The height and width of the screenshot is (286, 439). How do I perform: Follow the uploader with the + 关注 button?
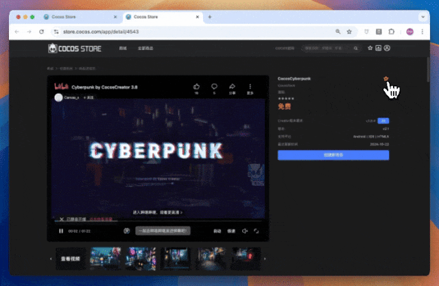coord(88,97)
